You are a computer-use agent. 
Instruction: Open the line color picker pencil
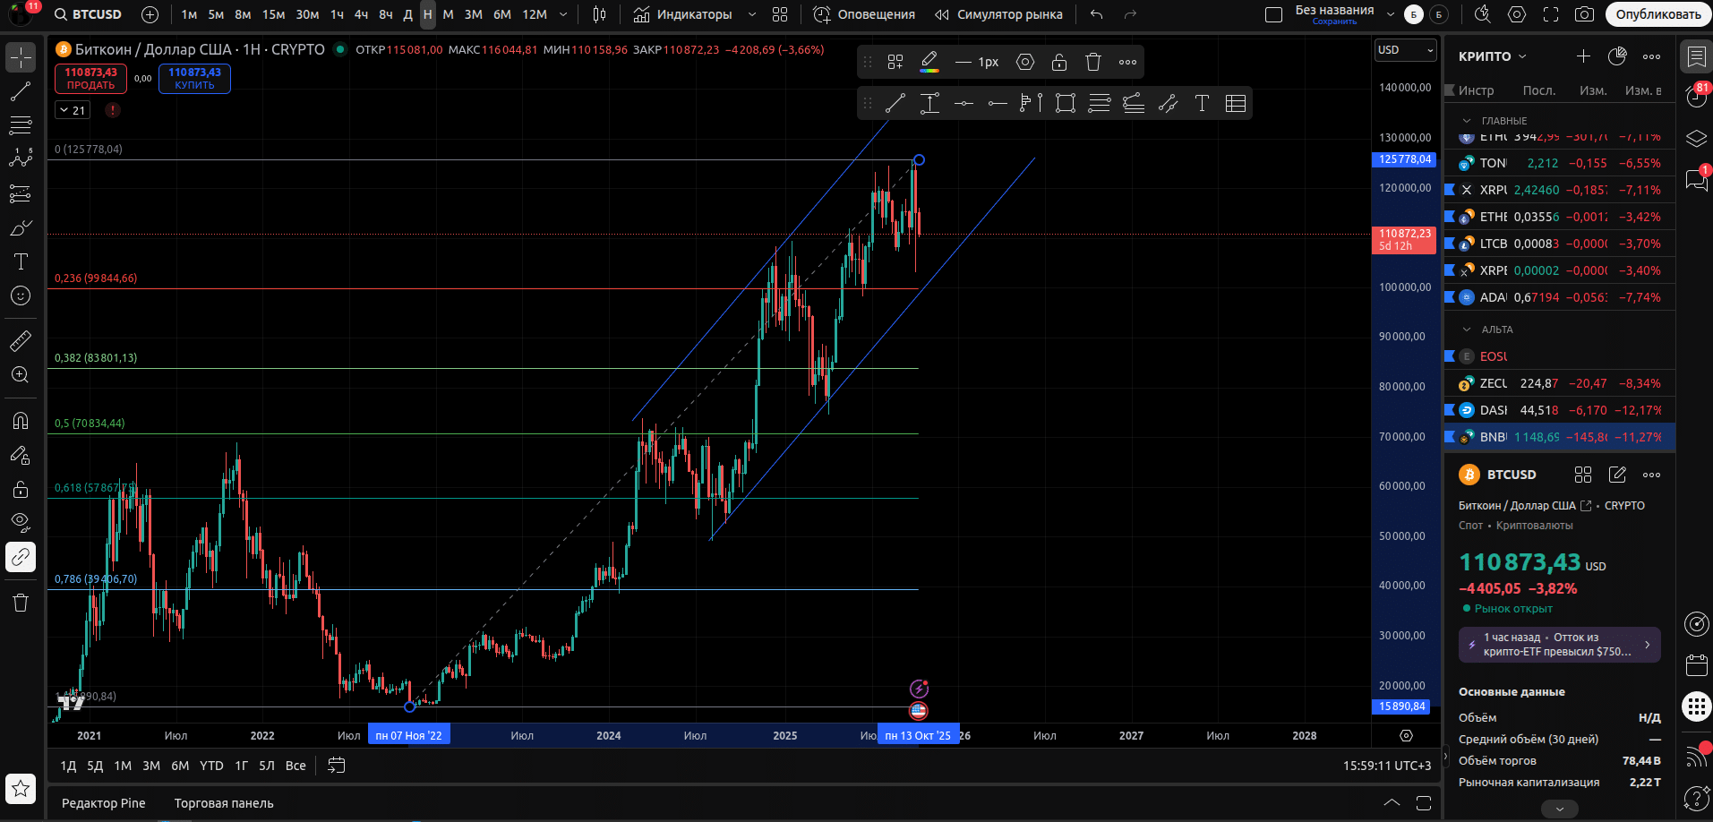pyautogui.click(x=929, y=62)
